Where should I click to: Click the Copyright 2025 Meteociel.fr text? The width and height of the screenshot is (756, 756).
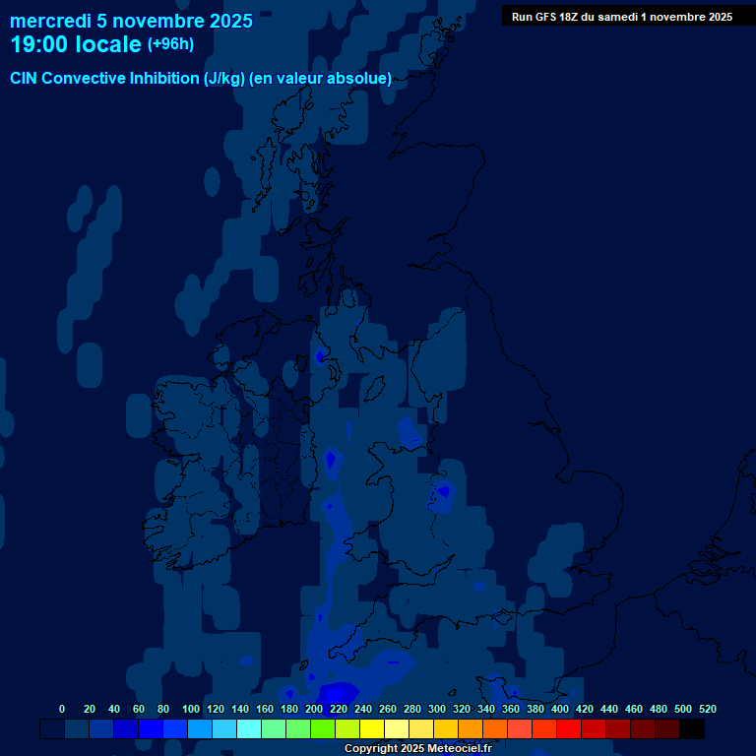(417, 748)
